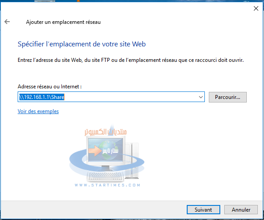Image resolution: width=264 pixels, height=220 pixels.
Task: Click the computer tower in the watermark
Action: point(132,161)
